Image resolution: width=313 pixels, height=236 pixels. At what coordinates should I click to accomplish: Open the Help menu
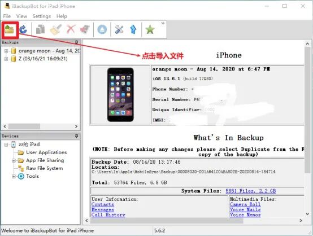62,16
